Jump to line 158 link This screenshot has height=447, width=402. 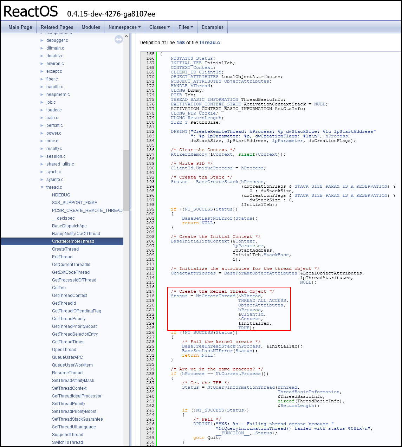click(x=180, y=43)
